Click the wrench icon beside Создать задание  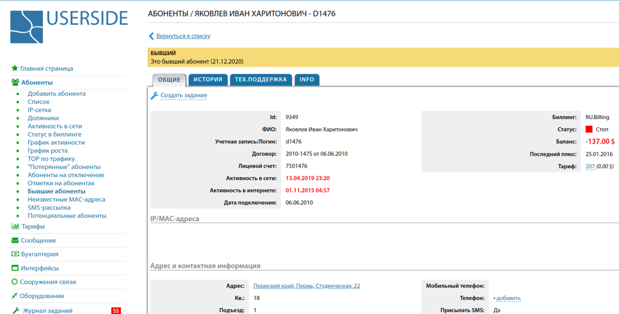coord(153,95)
